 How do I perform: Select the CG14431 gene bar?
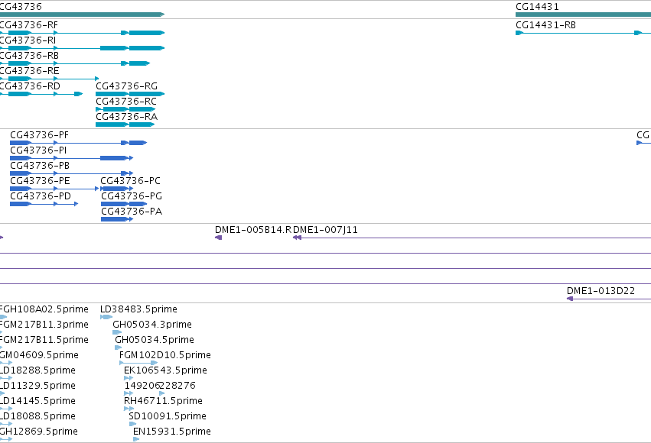coord(583,15)
